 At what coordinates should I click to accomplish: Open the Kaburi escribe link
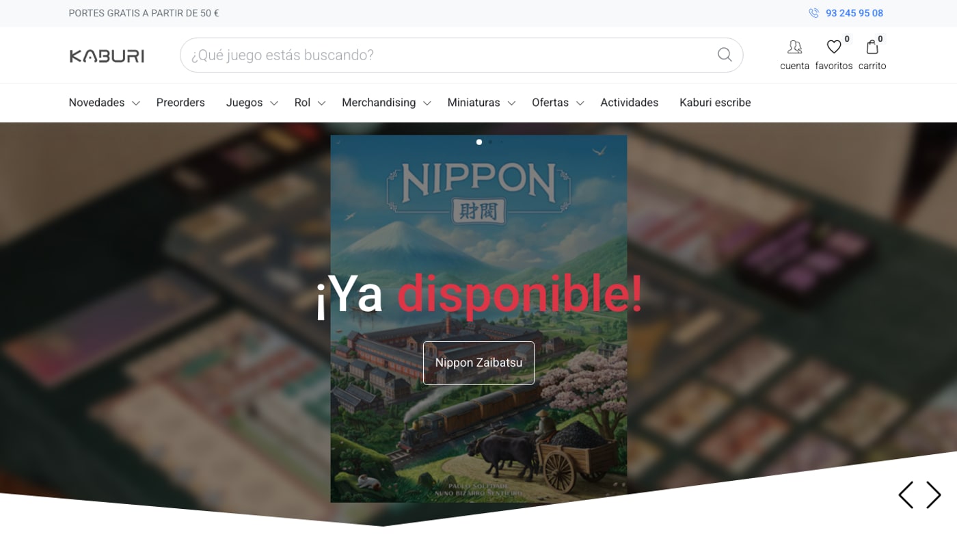(715, 103)
